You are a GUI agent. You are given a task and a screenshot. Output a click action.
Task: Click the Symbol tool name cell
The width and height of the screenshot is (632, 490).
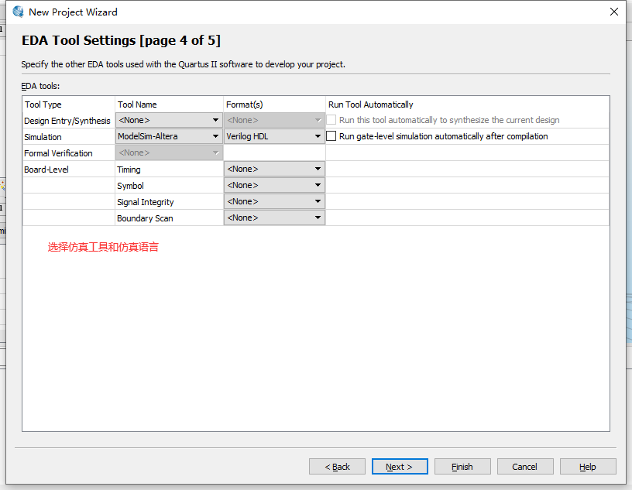click(170, 185)
